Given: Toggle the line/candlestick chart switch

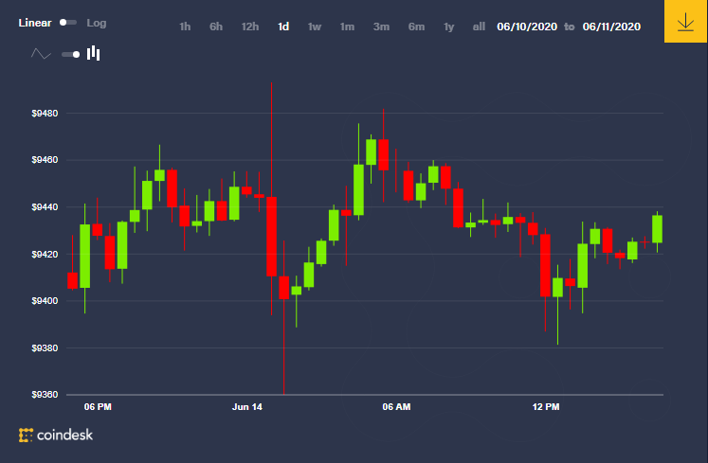Looking at the screenshot, I should point(71,55).
